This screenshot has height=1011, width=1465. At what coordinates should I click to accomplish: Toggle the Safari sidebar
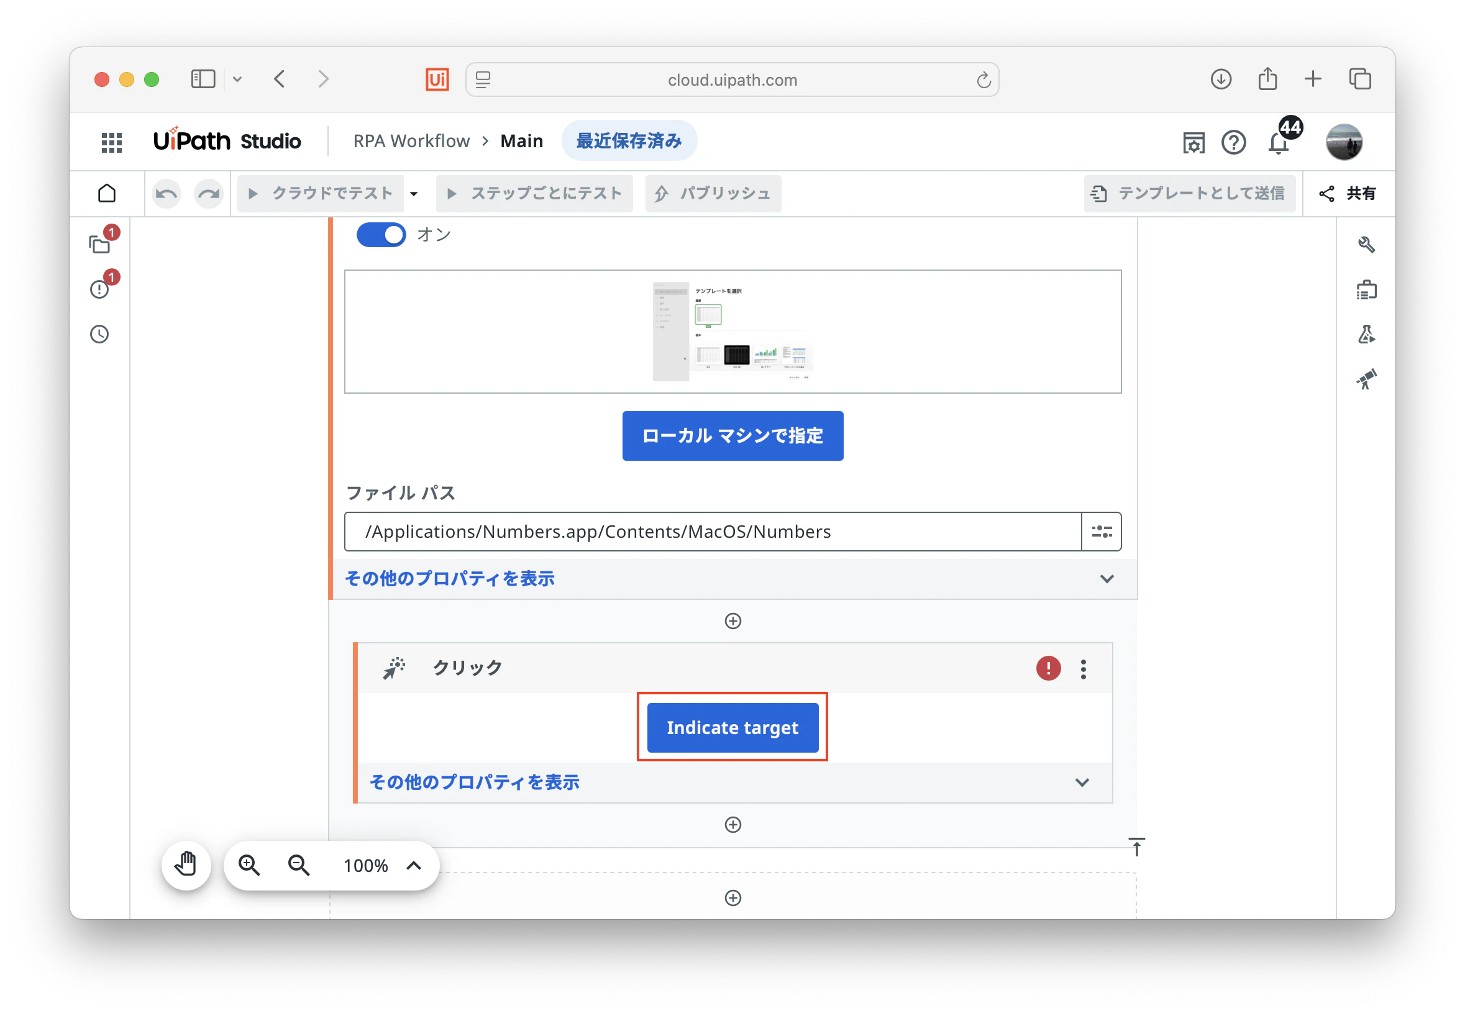[203, 79]
